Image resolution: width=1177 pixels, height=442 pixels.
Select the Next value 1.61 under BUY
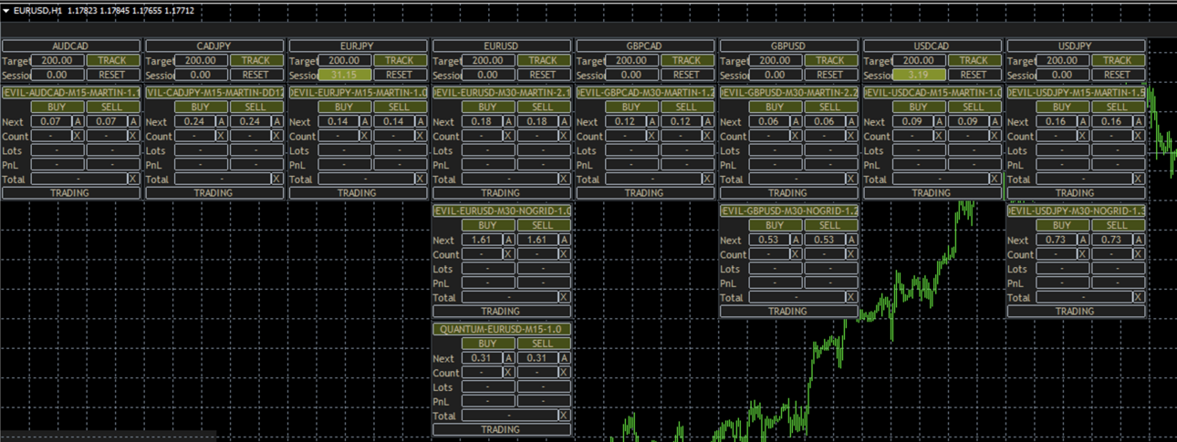(481, 240)
